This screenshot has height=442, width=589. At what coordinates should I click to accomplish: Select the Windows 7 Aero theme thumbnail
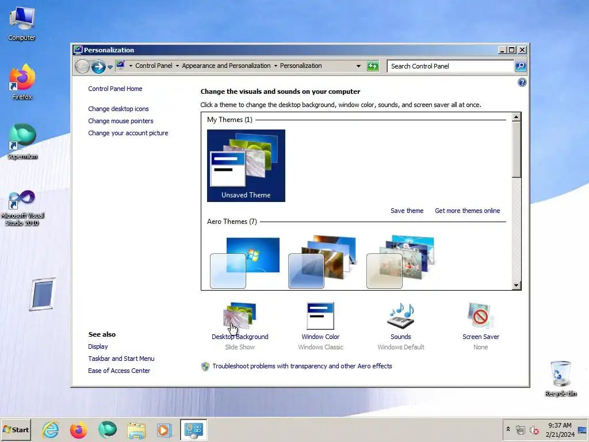(x=245, y=262)
